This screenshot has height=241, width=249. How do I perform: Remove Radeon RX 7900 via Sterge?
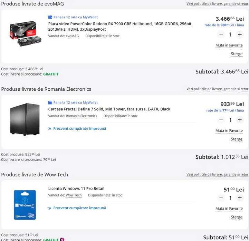(x=237, y=54)
